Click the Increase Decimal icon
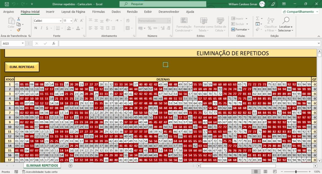The image size is (322, 174). tap(163, 28)
